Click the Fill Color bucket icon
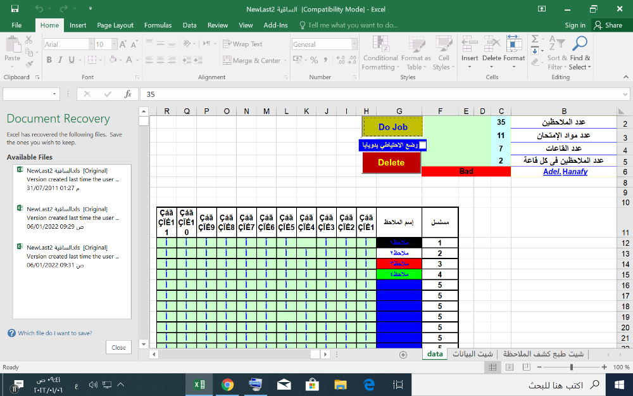Screen dimensions: 633x396 [113, 60]
